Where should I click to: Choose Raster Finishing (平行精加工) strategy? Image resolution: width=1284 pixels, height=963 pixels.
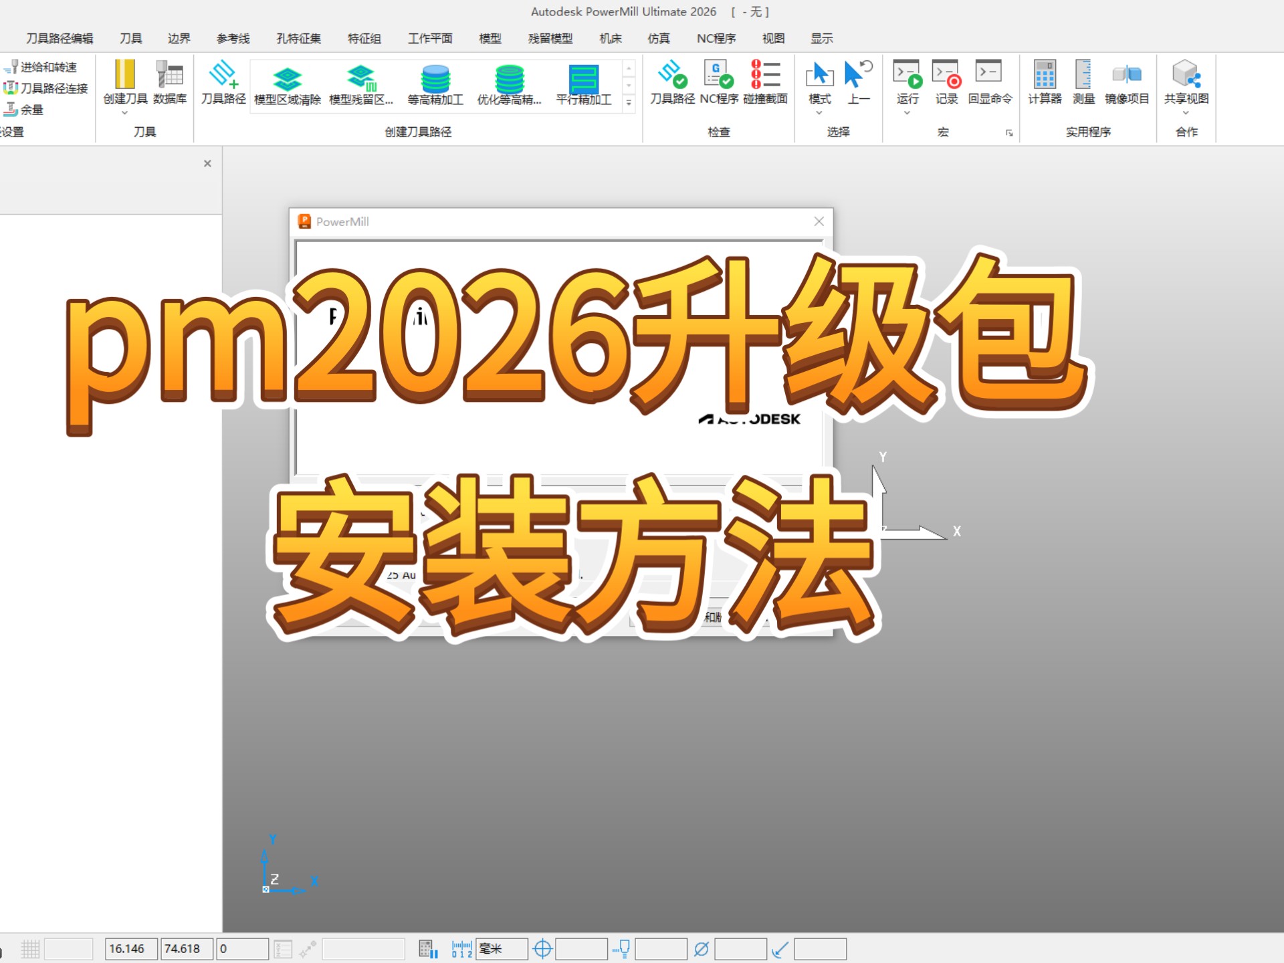(584, 86)
